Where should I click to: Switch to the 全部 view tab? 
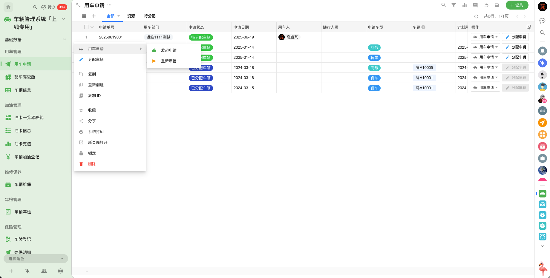coord(111,16)
